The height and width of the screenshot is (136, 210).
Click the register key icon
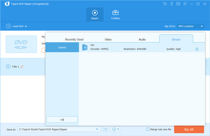[171, 4]
